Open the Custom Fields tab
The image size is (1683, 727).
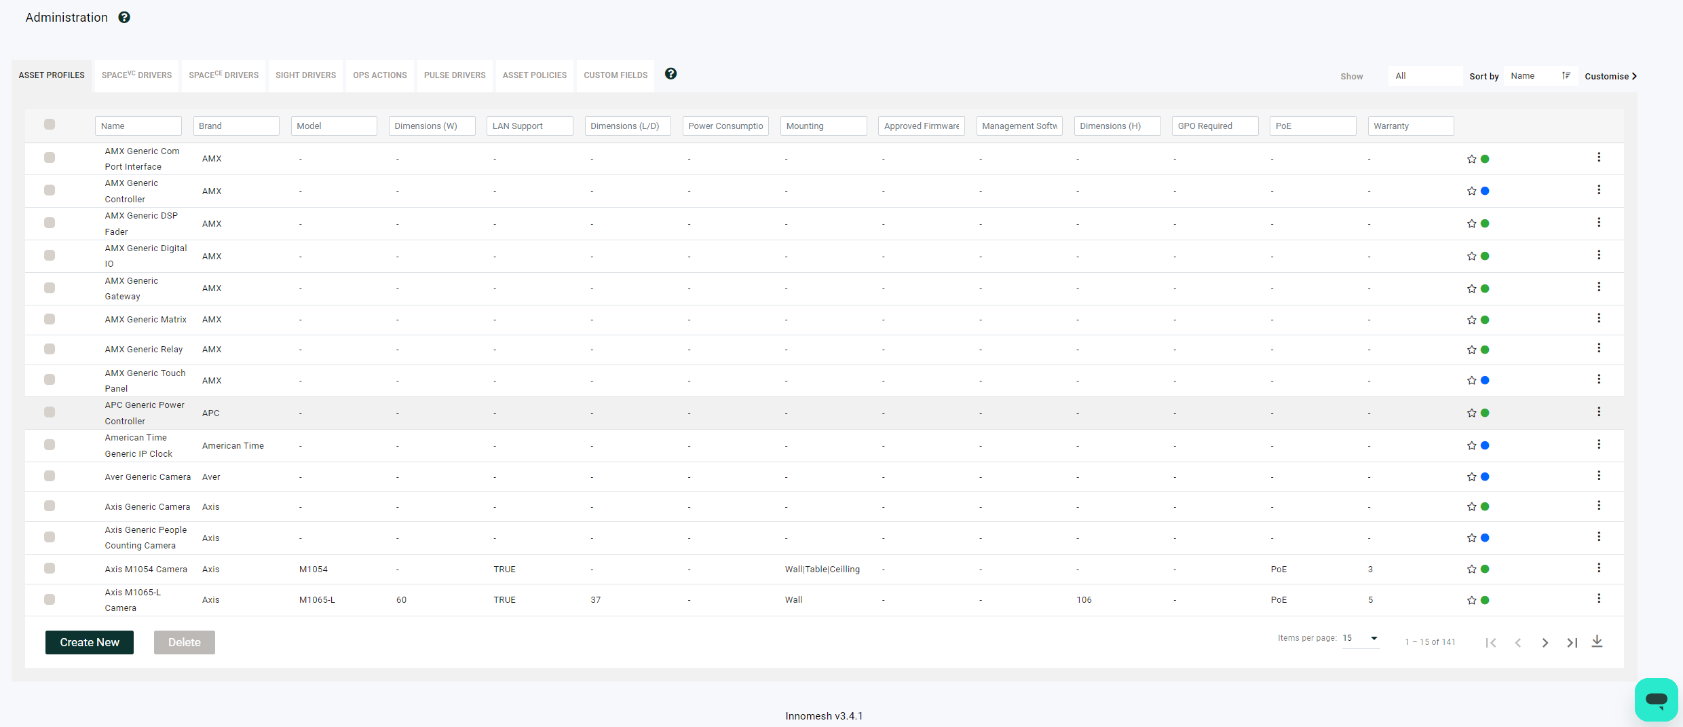(x=616, y=75)
